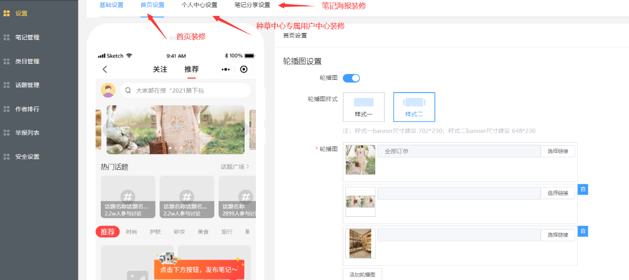Viewport: 629px width, 280px height.
Task: Tap the circular close target icon in preview
Action: 244,69
